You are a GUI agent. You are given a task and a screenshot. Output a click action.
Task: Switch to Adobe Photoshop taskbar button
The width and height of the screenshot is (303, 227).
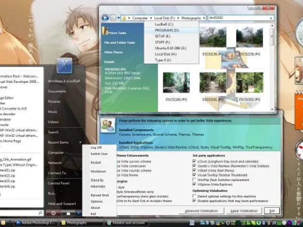(x=36, y=223)
